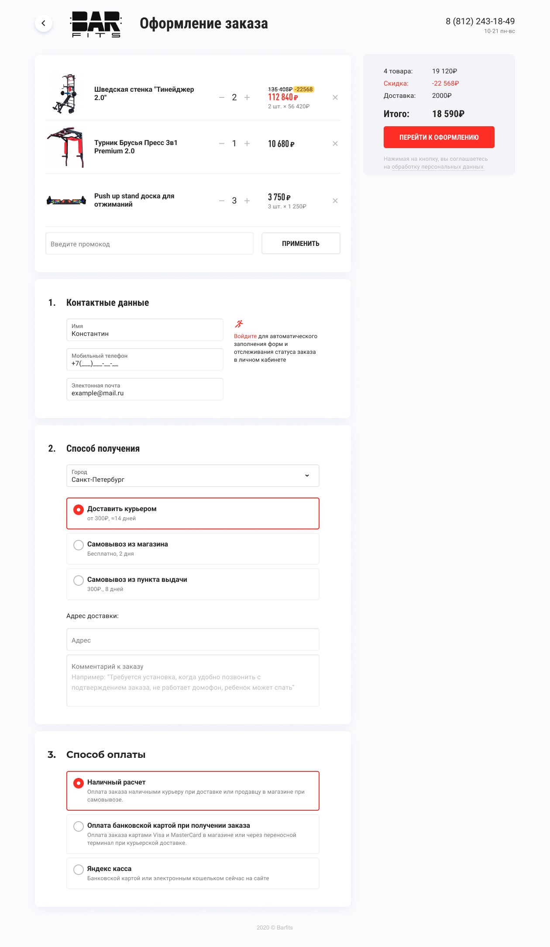Focus the promo code input field
Screen dimensions: 550x947
(x=149, y=244)
